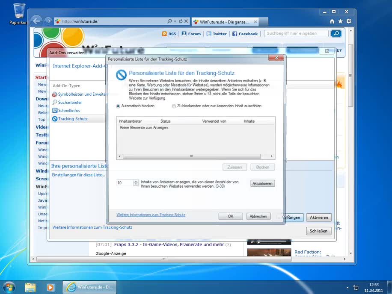This screenshot has width=392, height=294.
Task: Click the number field showing 10
Action: pos(125,183)
